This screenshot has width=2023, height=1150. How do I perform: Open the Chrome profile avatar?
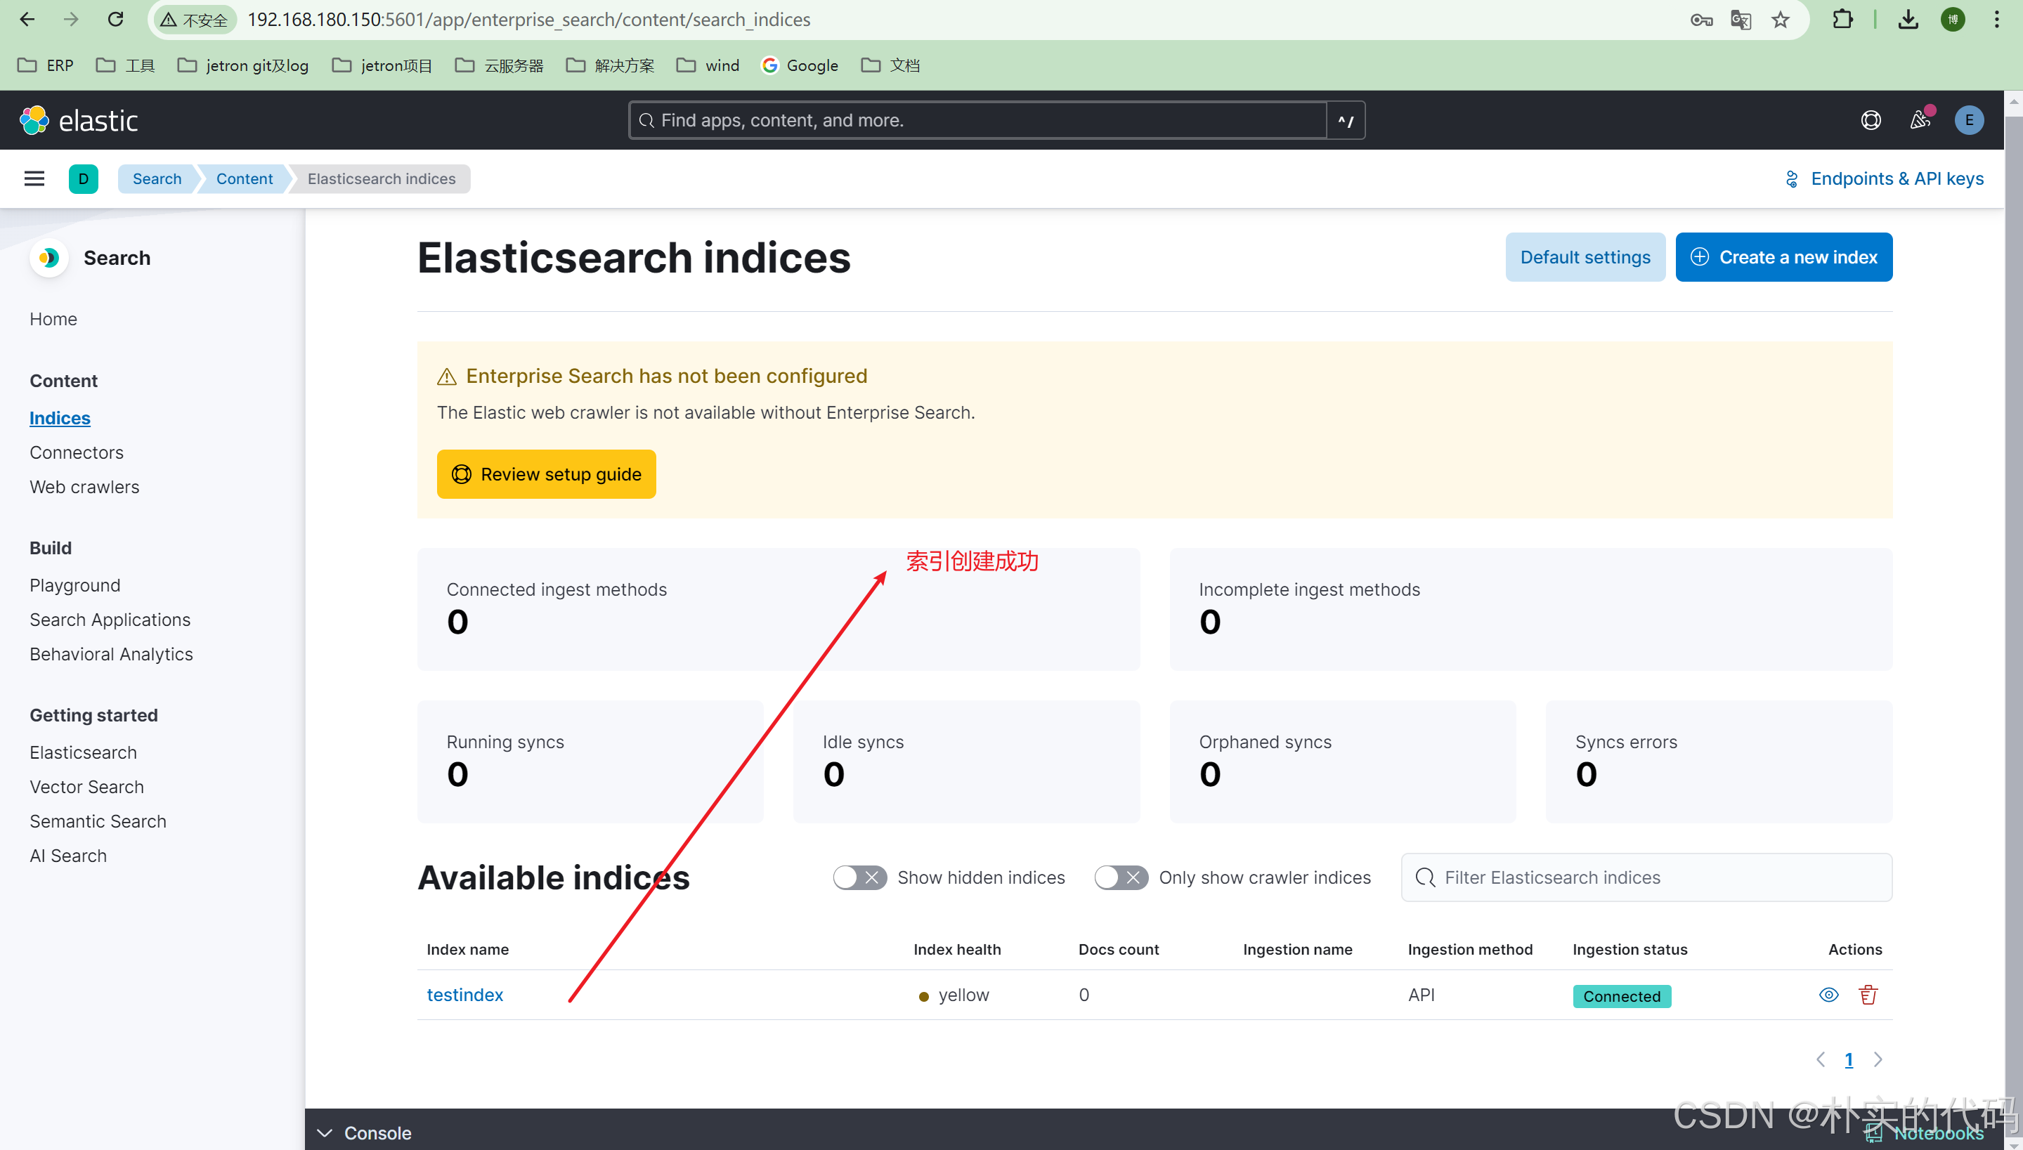[1953, 20]
